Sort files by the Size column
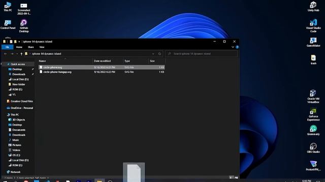This screenshot has height=182, width=325. point(157,61)
